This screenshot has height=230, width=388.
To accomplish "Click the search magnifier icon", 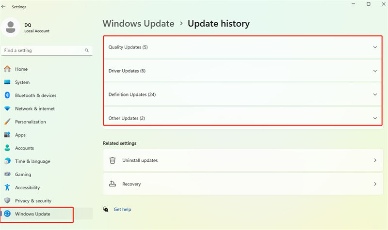I will [x=87, y=50].
